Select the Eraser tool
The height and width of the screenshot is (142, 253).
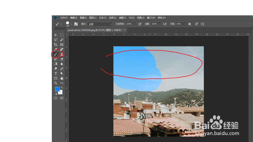pyautogui.click(x=62, y=59)
